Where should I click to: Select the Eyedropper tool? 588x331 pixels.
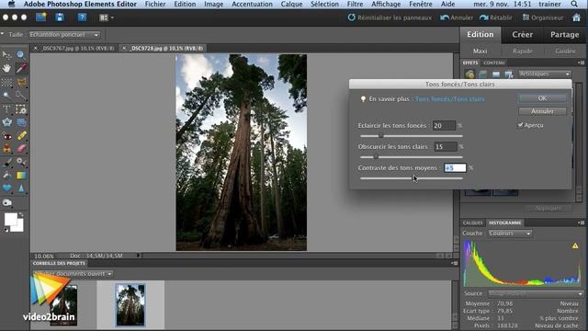click(21, 69)
